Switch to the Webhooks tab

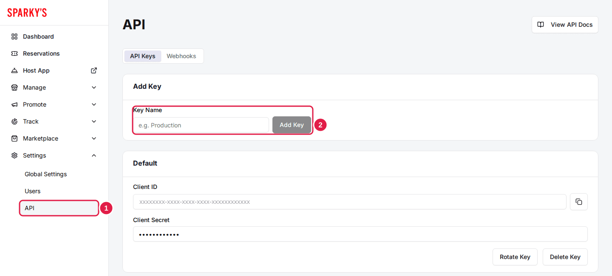pyautogui.click(x=181, y=56)
